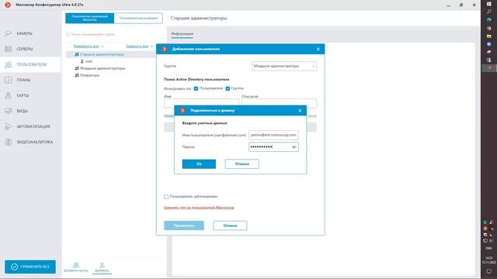Focus the Name search field
Image resolution: width=497 pixels, height=279 pixels.
201,103
